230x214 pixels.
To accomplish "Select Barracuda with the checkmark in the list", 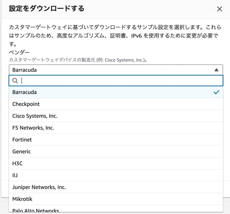I will click(x=116, y=92).
